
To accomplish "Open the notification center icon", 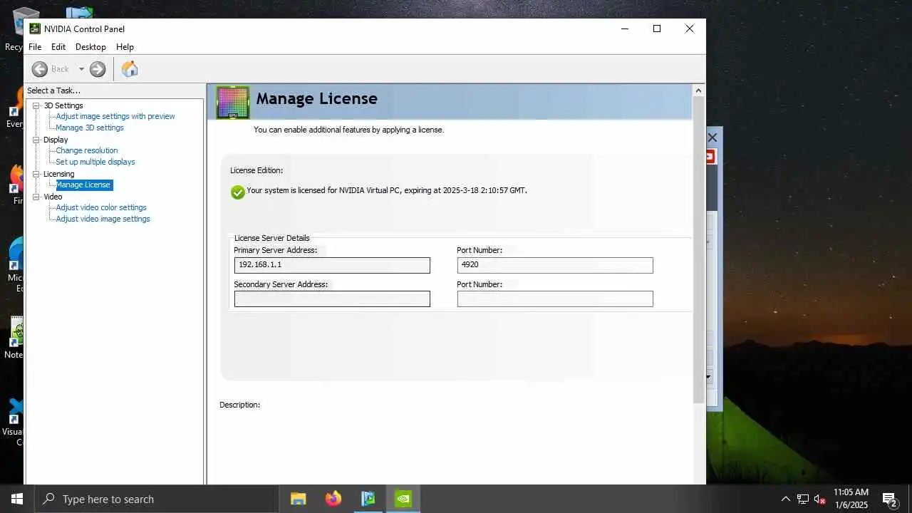I will (x=889, y=499).
